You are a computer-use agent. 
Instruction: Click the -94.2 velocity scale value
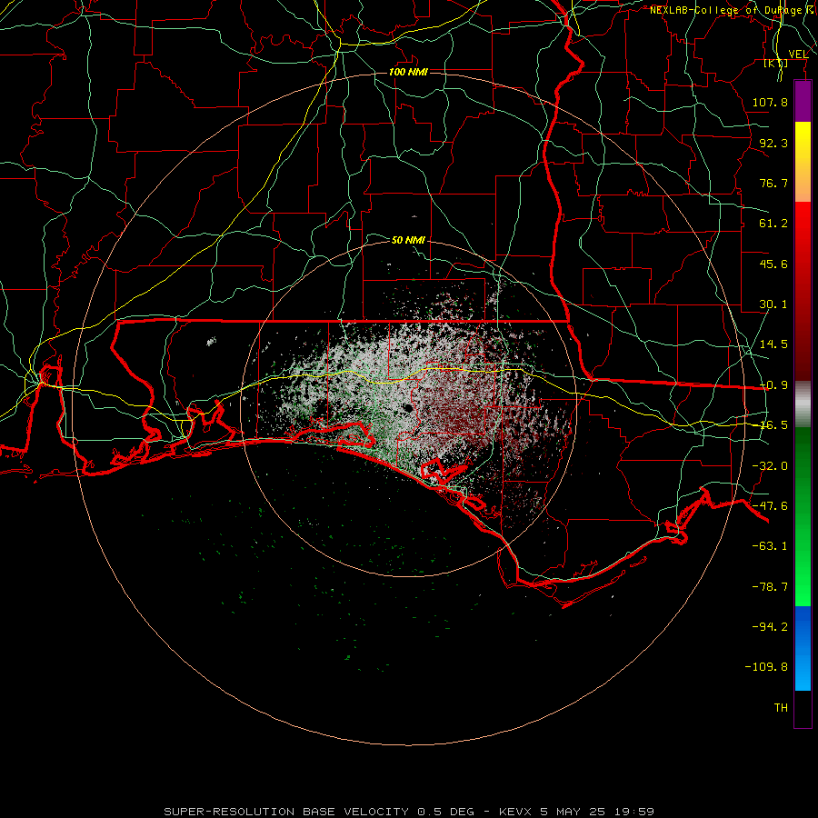coord(770,627)
